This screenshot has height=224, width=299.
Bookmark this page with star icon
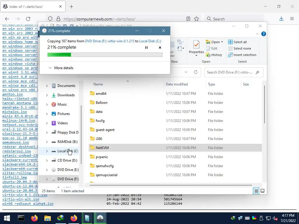(197, 19)
